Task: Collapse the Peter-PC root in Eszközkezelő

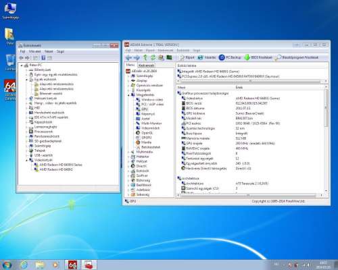Action: [x=22, y=65]
